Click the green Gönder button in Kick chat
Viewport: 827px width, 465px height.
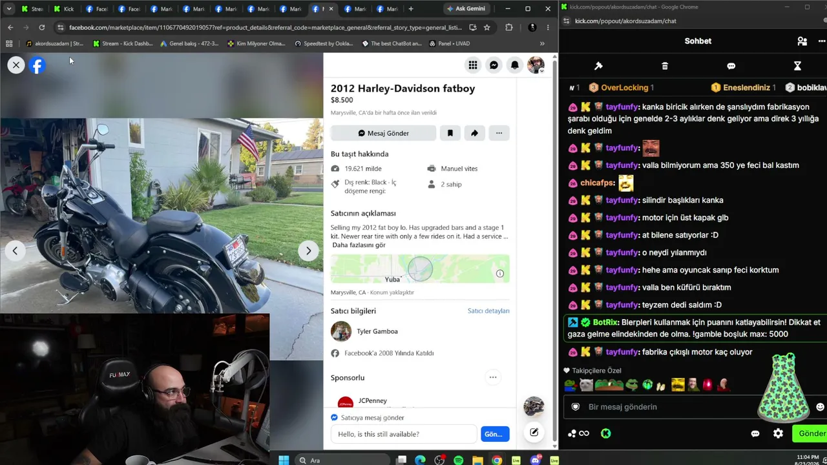[810, 433]
